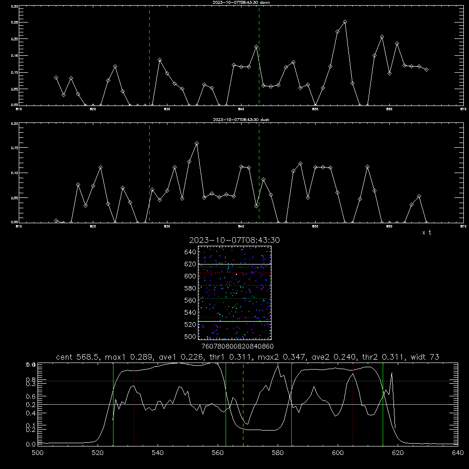
Task: Click dusk plot x-axis label 820
Action: (x=93, y=227)
